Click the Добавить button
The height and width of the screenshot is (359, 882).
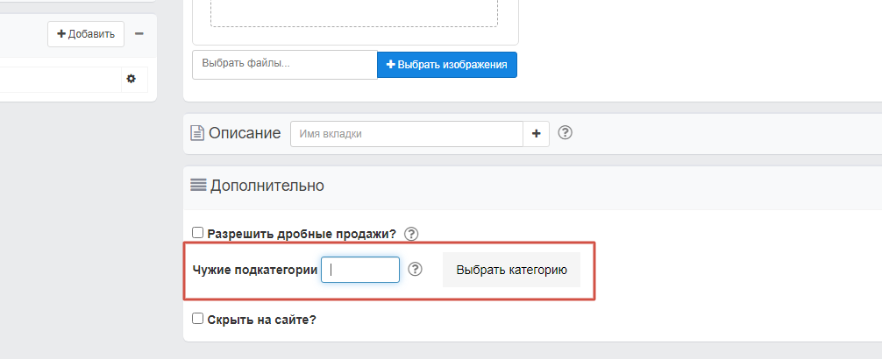pyautogui.click(x=86, y=34)
